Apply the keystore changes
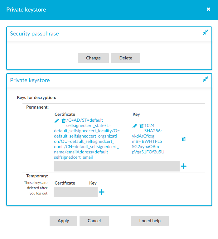 (63, 221)
